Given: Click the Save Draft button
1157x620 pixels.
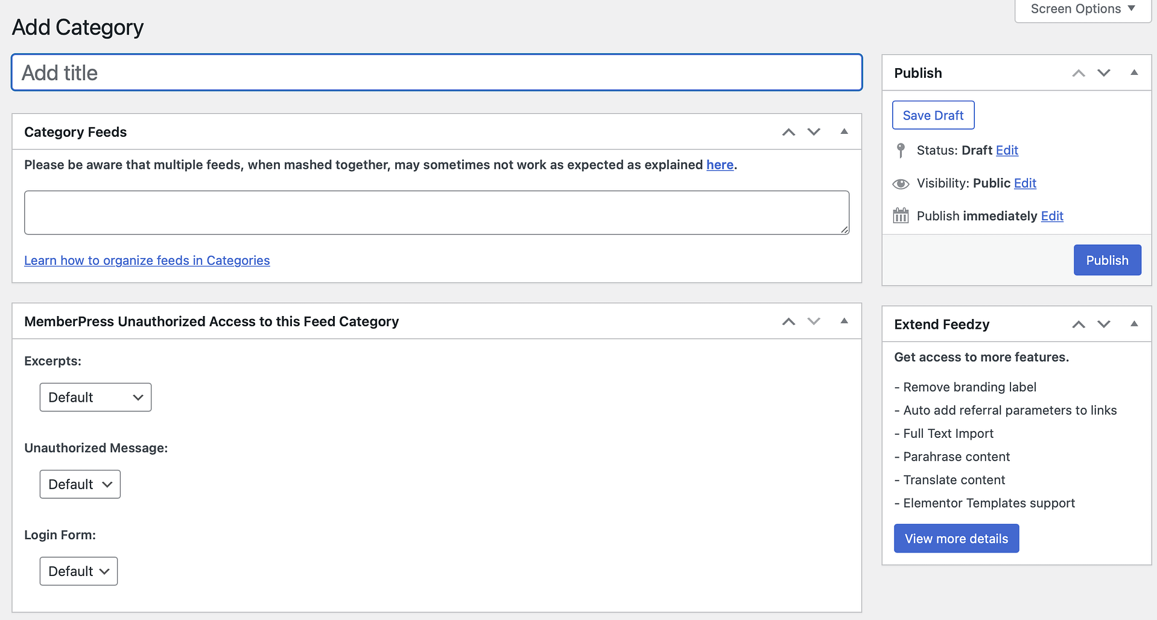Looking at the screenshot, I should (933, 115).
